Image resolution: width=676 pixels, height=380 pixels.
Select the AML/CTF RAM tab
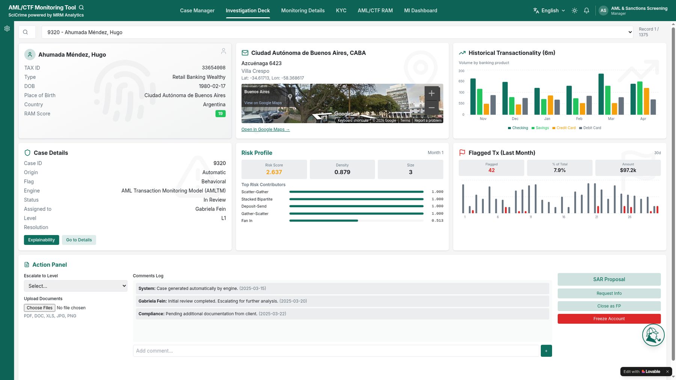[x=375, y=11]
